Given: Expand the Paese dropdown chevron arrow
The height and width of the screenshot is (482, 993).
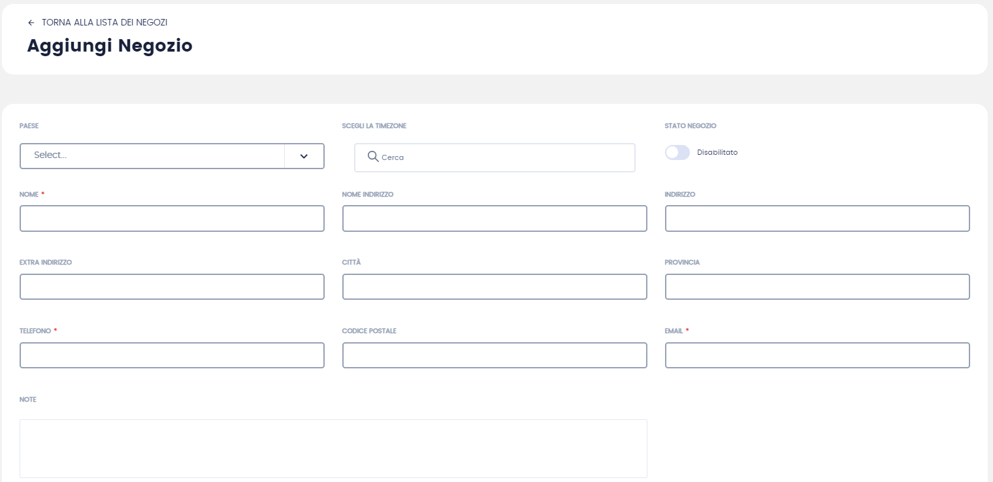Looking at the screenshot, I should pos(304,156).
